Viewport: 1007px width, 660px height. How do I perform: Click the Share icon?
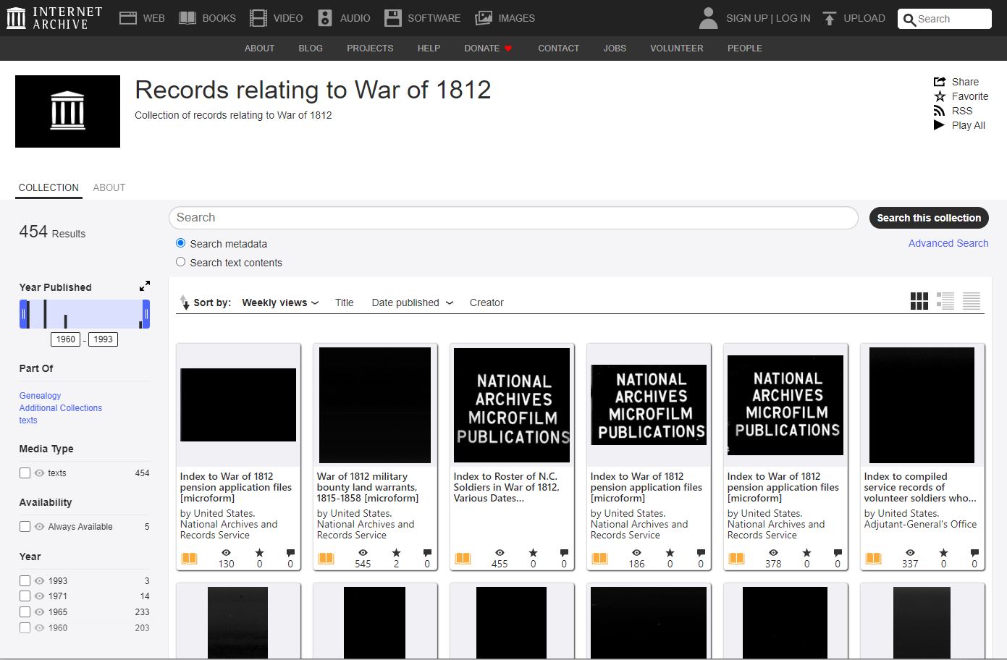[940, 82]
